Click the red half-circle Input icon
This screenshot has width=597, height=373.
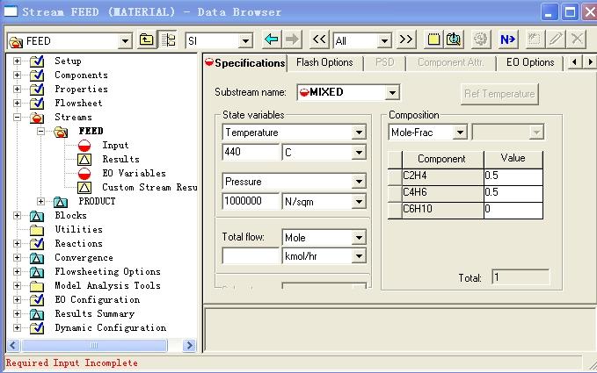[84, 146]
